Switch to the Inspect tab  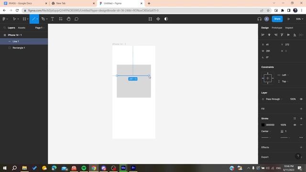[x=289, y=28]
